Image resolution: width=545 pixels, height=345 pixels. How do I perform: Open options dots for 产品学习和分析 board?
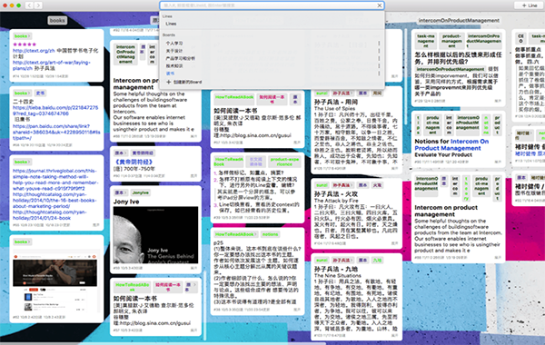379,58
